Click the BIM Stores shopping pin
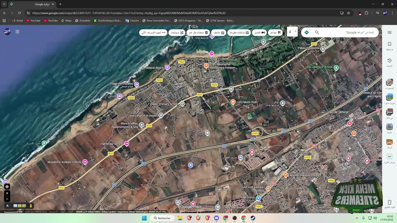Screen dimensions: 397x223 point(258,198)
